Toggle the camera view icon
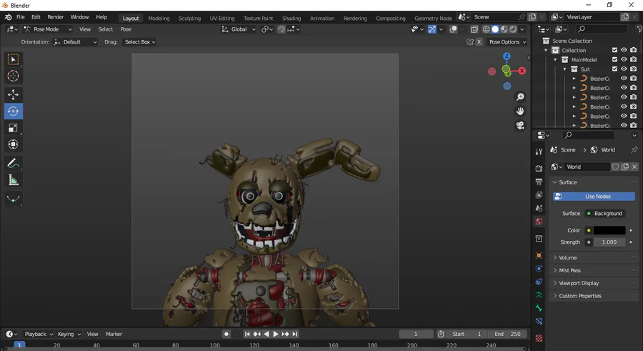 tap(520, 125)
